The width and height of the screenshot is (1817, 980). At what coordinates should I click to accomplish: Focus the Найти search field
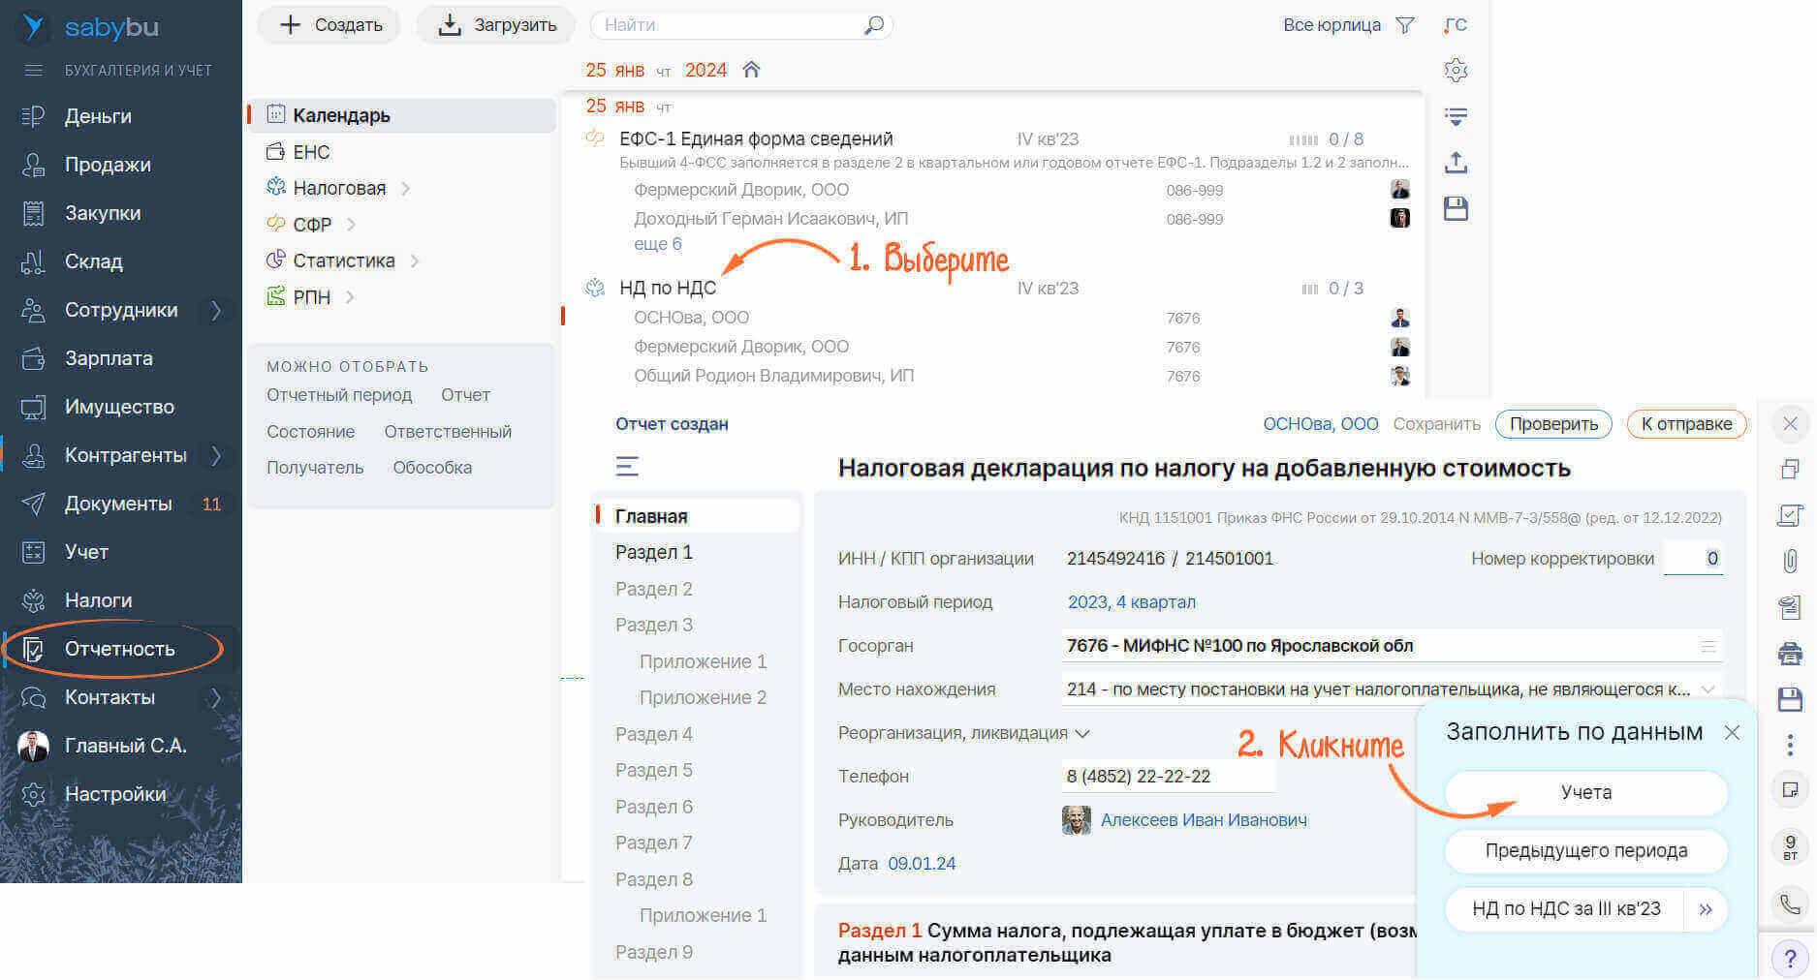coord(727,25)
